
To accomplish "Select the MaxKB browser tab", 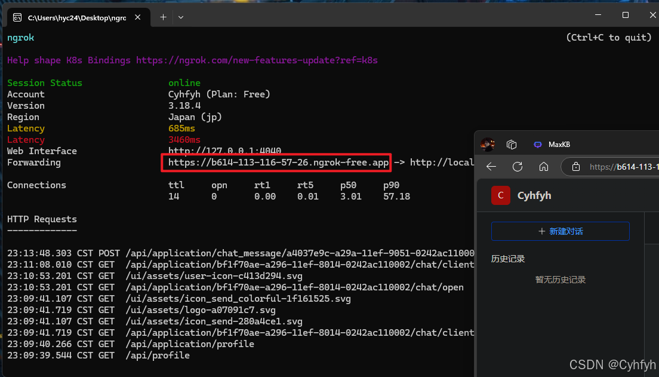I will (552, 145).
